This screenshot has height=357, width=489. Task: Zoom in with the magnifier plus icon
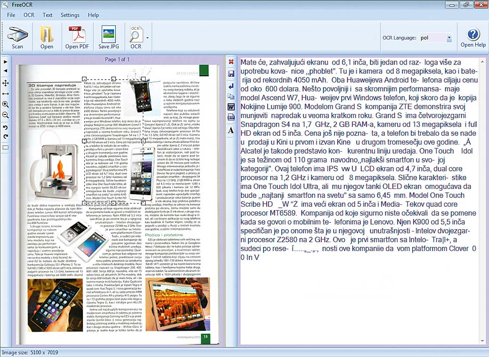coord(6,105)
